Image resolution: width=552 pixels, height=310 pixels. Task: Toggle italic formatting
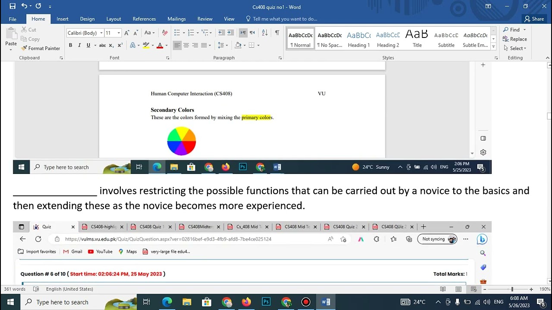[x=79, y=45]
